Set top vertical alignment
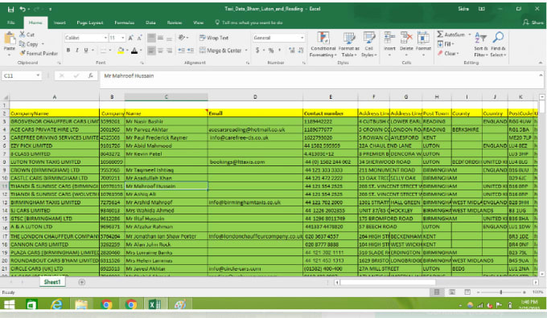The image size is (547, 318). [x=151, y=38]
